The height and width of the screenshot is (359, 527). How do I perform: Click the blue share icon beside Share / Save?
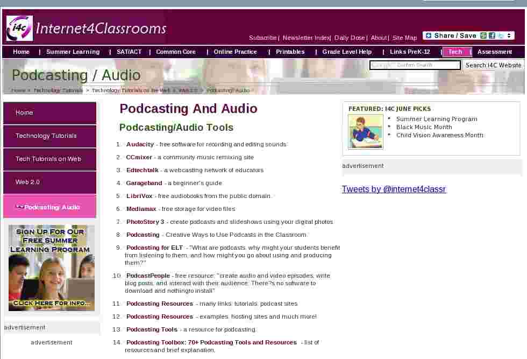429,36
